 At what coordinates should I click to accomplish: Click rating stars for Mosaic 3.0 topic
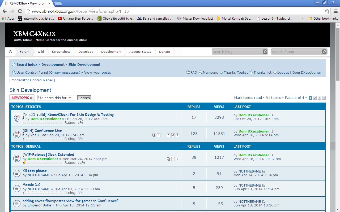42,193
